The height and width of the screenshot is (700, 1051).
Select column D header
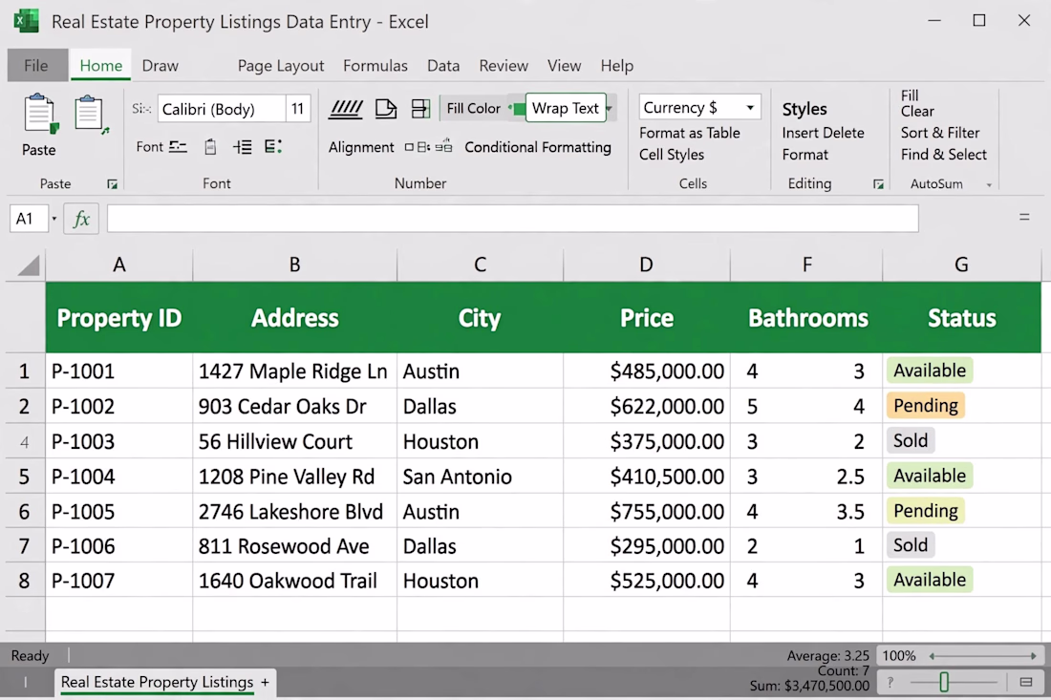[x=646, y=265]
